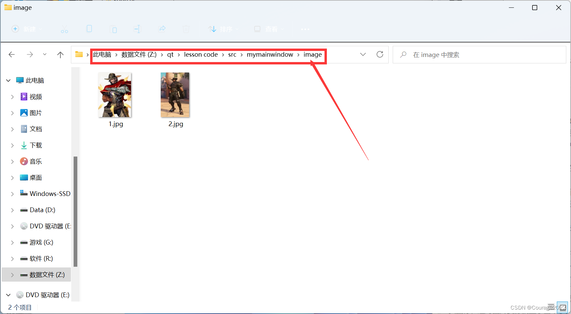Click the mymainwindow breadcrumb segment
This screenshot has height=314, width=571.
click(x=270, y=55)
